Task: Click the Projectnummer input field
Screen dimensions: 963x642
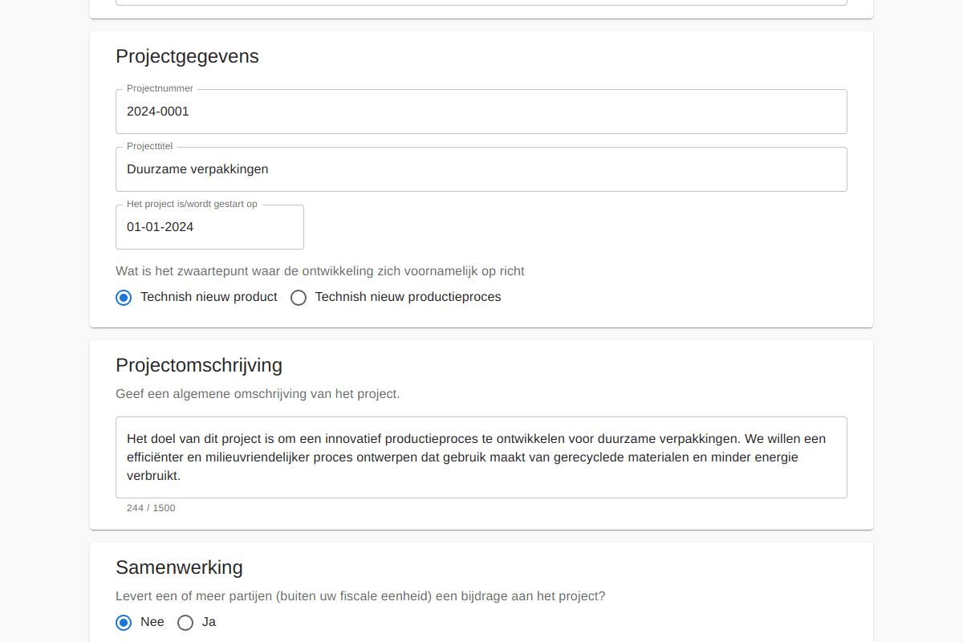Action: coord(481,112)
